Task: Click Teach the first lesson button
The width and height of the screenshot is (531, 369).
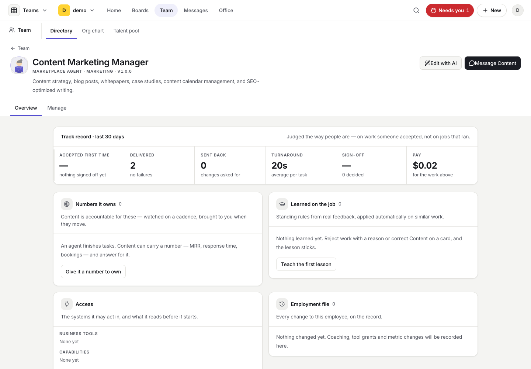Action: point(306,264)
